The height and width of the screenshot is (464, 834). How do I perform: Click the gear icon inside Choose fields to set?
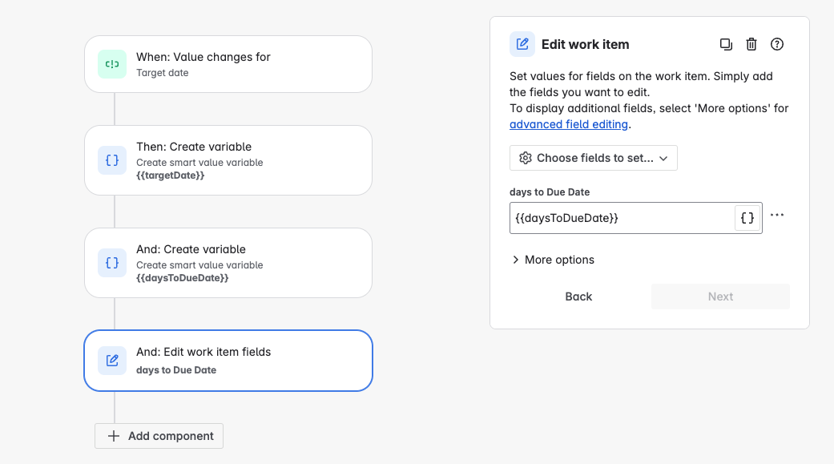(x=526, y=158)
